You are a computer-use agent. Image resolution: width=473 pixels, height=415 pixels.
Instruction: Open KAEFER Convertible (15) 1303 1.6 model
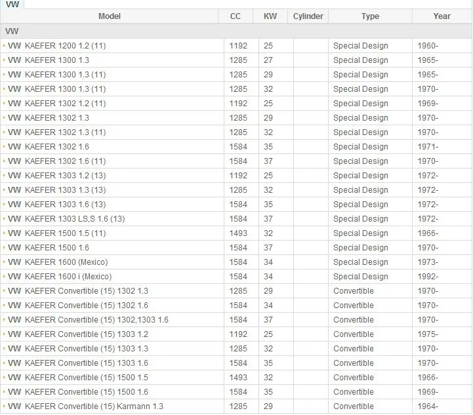tap(78, 363)
